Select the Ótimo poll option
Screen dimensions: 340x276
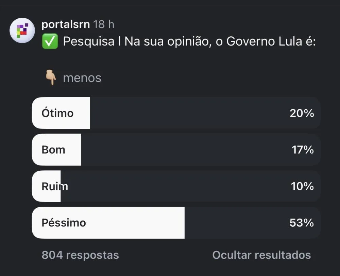click(x=176, y=113)
